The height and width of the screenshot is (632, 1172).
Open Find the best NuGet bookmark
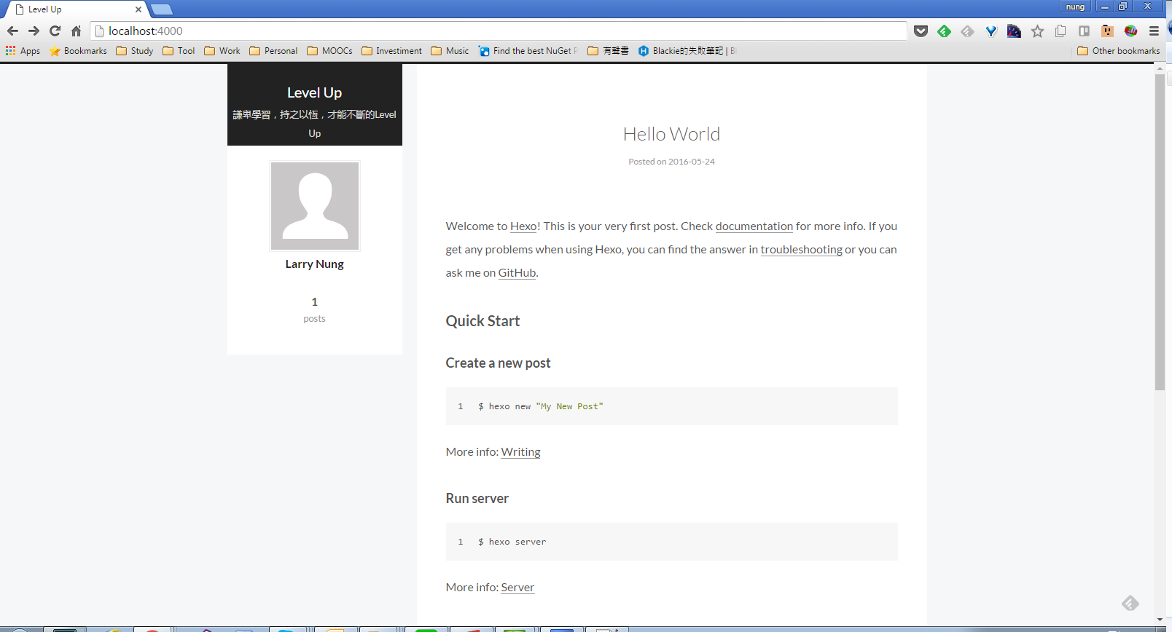click(528, 51)
